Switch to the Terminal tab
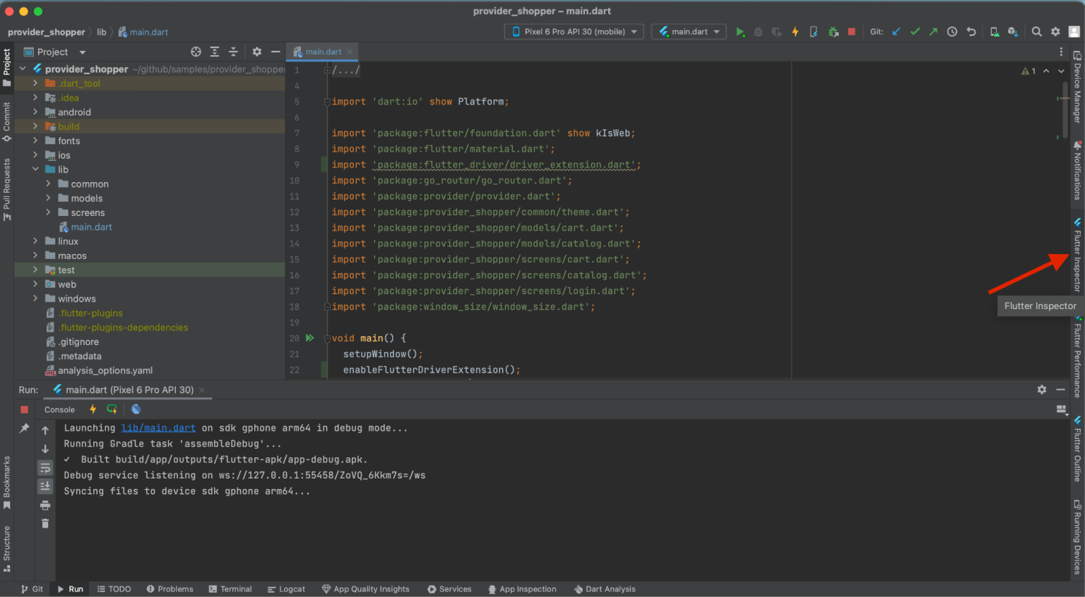1085x597 pixels. [x=230, y=589]
